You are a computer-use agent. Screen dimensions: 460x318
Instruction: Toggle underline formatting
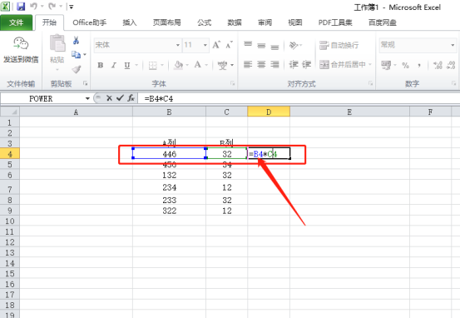pyautogui.click(x=127, y=65)
